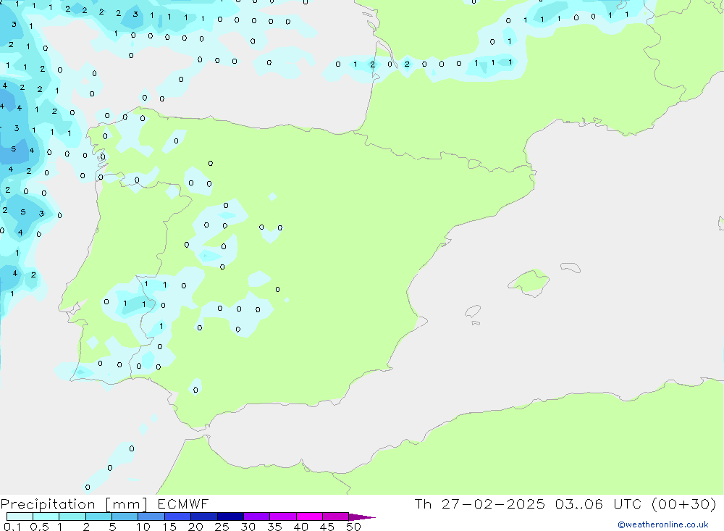
Task: Click the 'Precipitation [mm]' title text
Action: point(74,504)
